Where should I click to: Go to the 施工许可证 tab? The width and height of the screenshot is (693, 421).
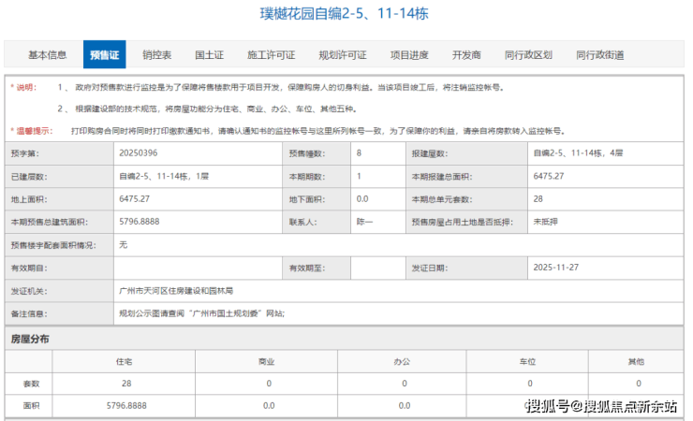click(271, 55)
